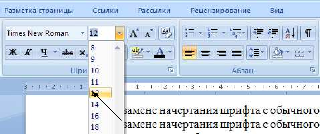Click the Clear Formatting eraser icon
320x134 pixels.
(x=167, y=33)
